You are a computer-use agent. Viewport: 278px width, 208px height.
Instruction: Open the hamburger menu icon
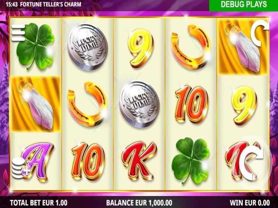(18, 33)
